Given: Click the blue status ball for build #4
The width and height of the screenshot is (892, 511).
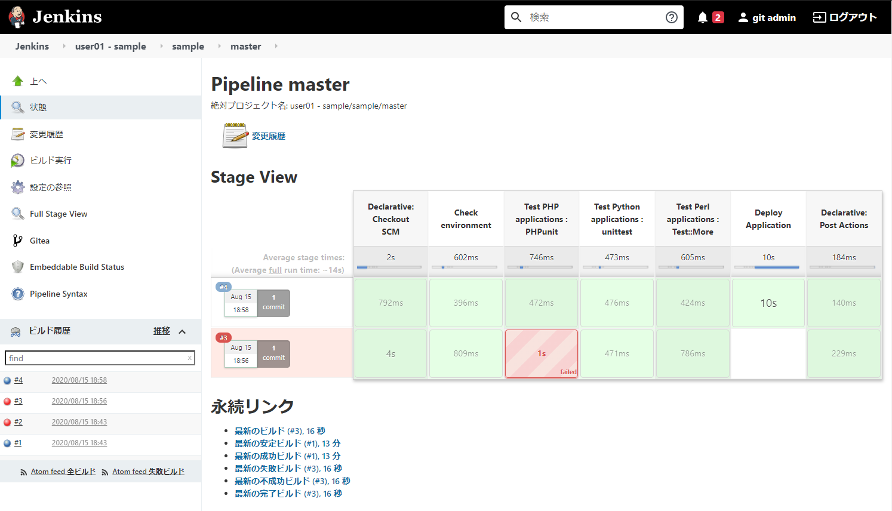Looking at the screenshot, I should 7,380.
